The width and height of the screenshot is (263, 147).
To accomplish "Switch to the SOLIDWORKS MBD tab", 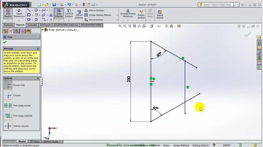I will pos(91,25).
